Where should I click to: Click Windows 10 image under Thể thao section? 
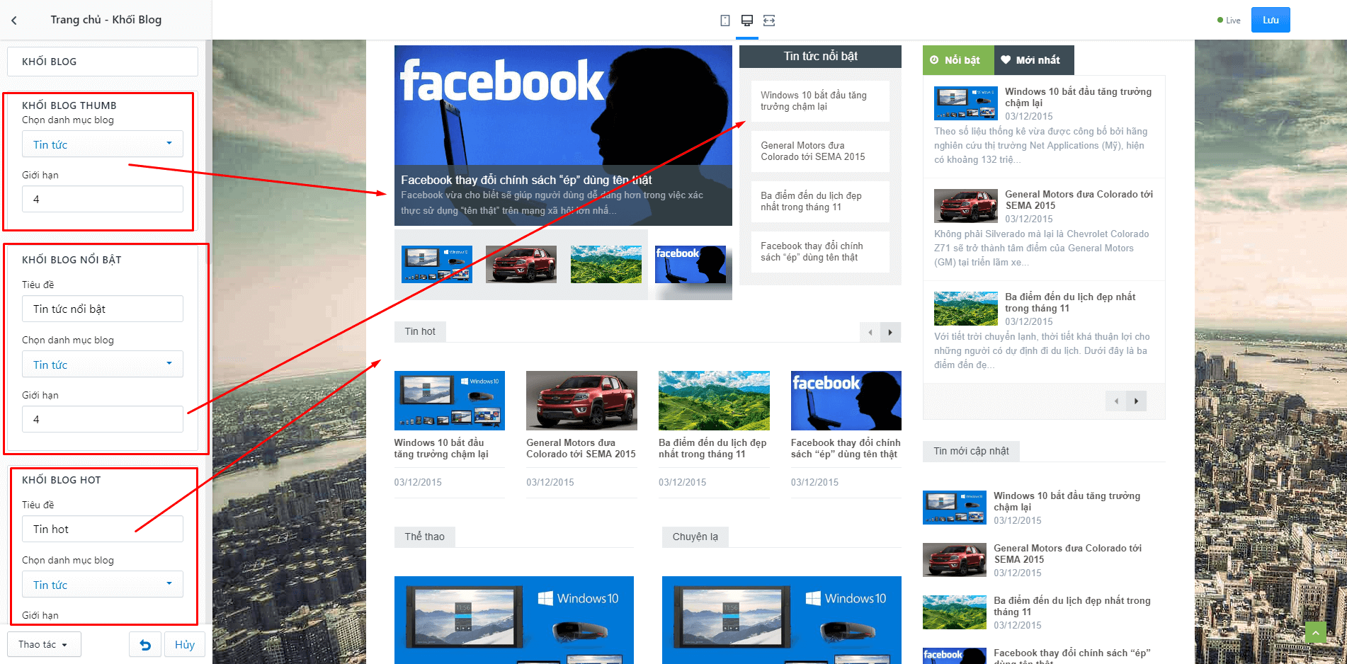pos(514,620)
